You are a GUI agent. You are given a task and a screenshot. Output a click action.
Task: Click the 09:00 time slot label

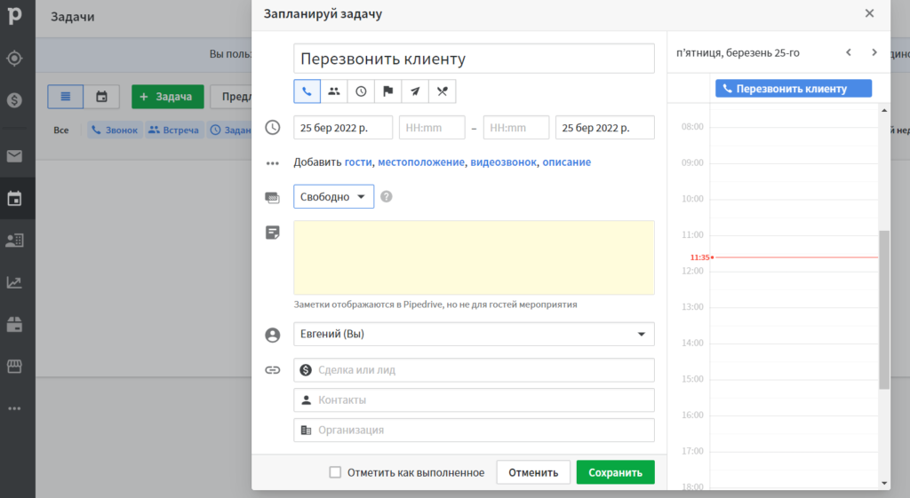692,163
